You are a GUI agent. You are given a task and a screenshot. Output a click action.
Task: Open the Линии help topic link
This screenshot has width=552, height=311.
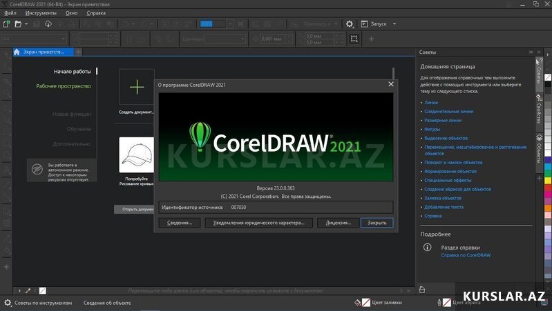431,103
